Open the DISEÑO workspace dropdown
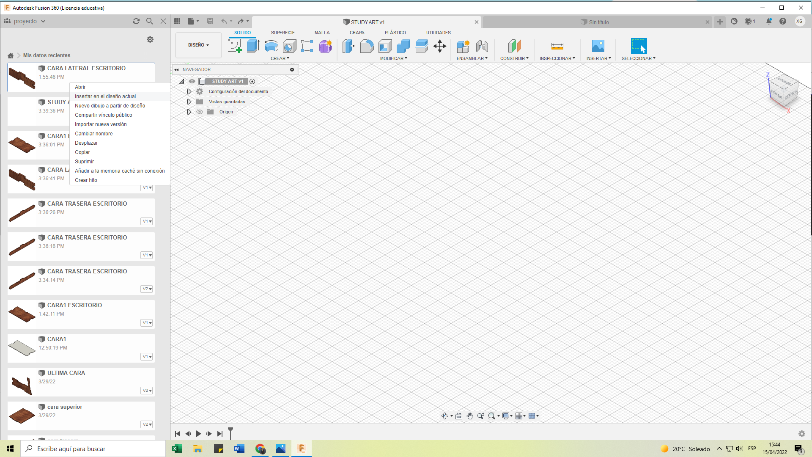 tap(198, 45)
